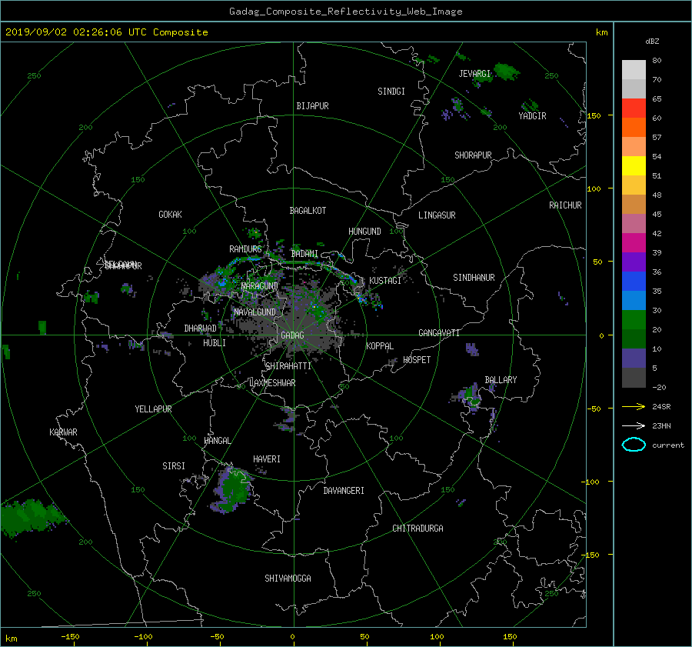Screen dimensions: 692x647
Task: Click the white 23MN arrow legend icon
Action: [x=634, y=425]
